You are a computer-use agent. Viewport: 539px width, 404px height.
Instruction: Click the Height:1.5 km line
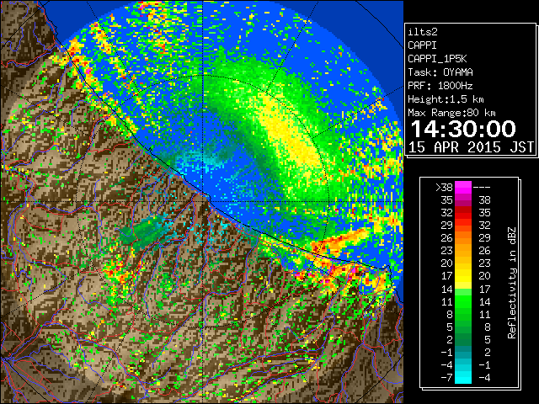pyautogui.click(x=446, y=99)
